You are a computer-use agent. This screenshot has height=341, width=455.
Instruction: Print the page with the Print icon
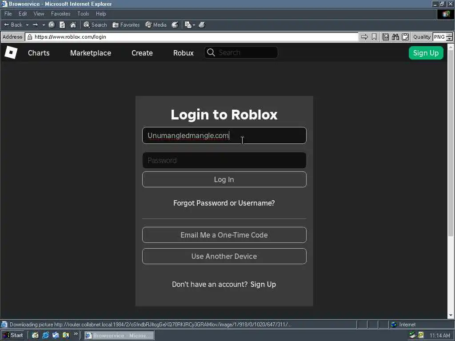[202, 25]
